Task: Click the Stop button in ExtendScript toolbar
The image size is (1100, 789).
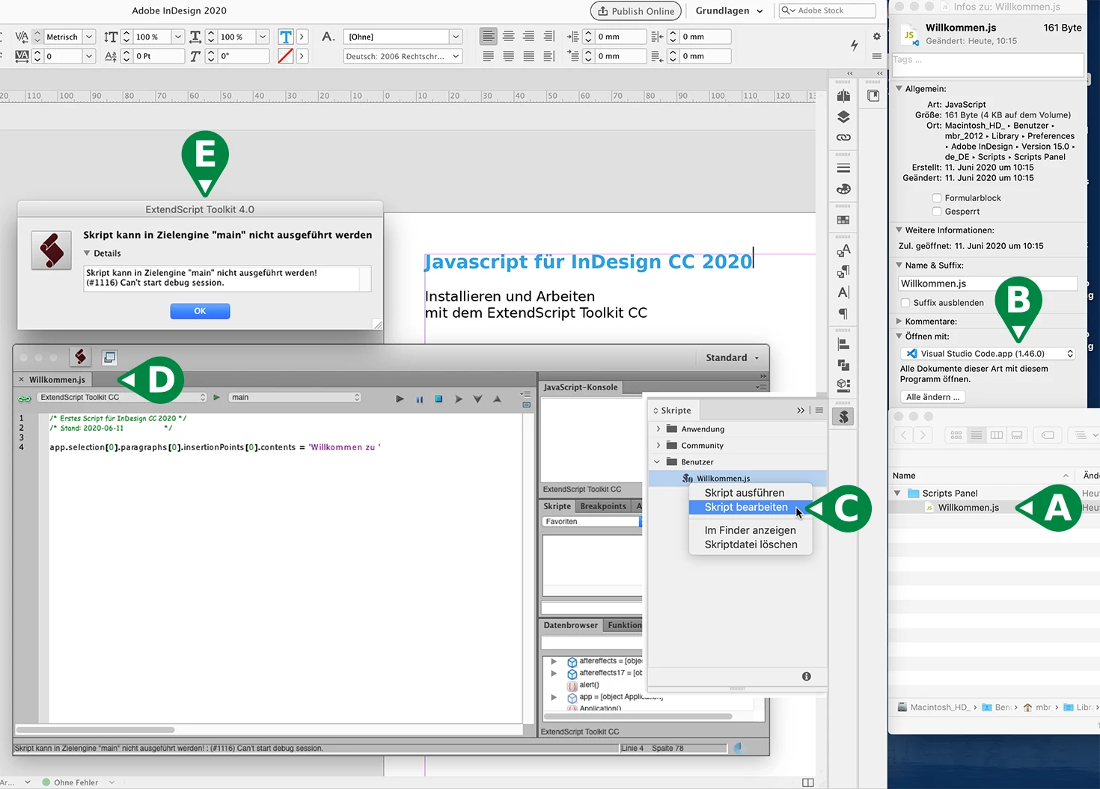Action: click(x=439, y=399)
